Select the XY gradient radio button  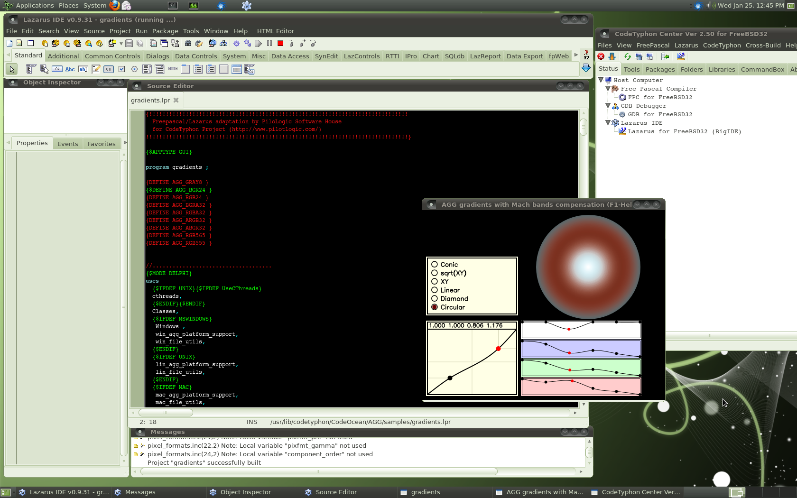(434, 282)
